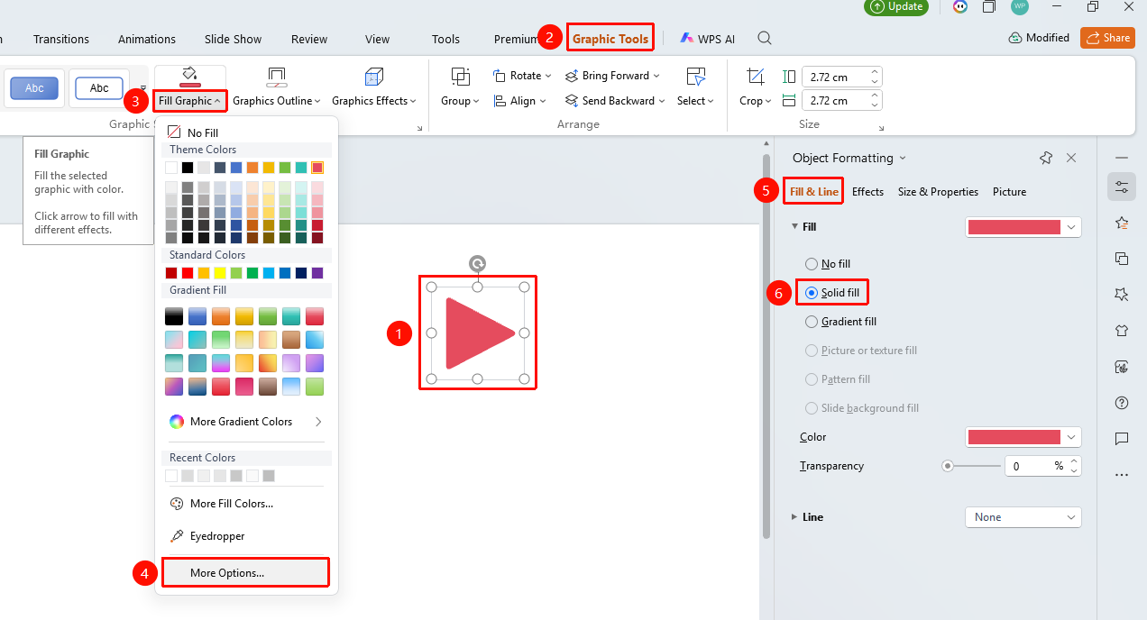The height and width of the screenshot is (620, 1147).
Task: Expand the Line section triangle
Action: (x=794, y=517)
